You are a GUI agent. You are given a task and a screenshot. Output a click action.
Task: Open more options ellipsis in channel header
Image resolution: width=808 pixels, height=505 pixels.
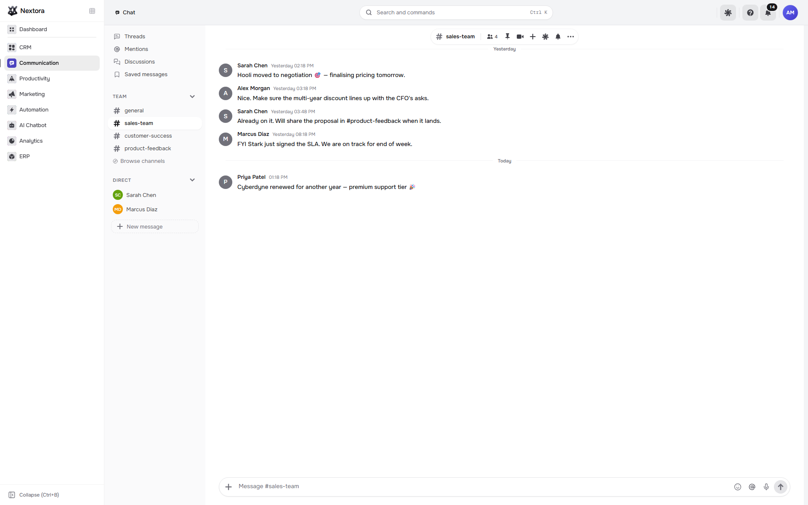click(571, 37)
